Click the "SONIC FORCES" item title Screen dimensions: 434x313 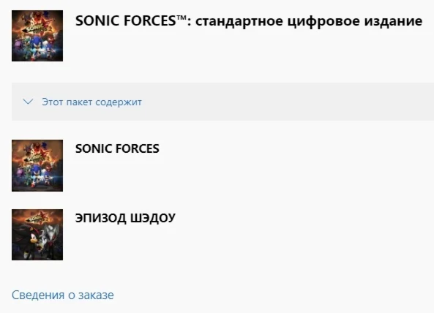tap(117, 148)
